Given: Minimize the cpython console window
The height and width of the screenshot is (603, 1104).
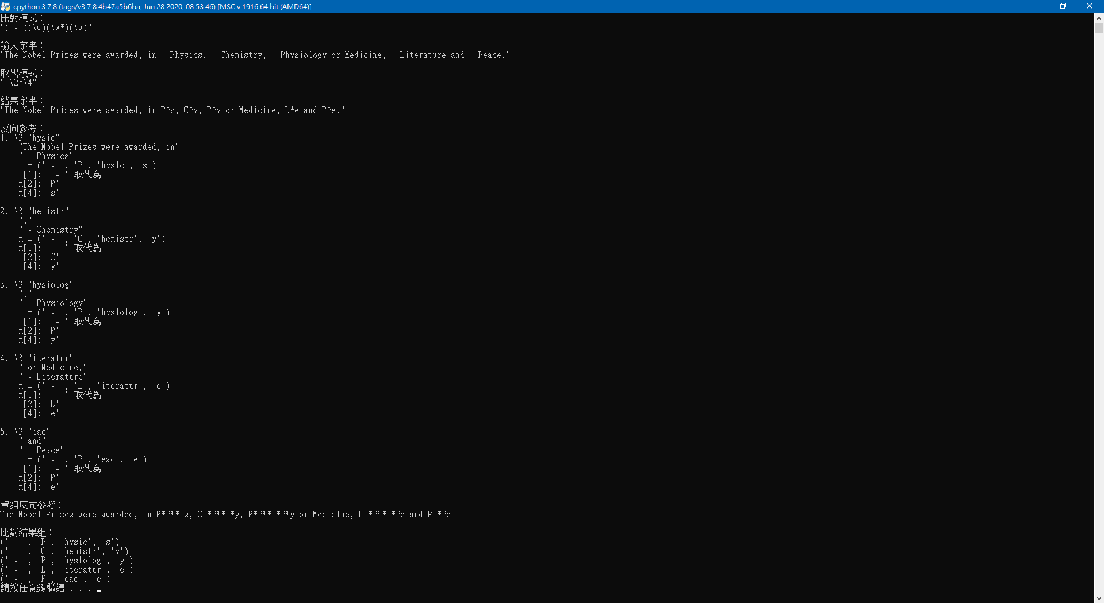Looking at the screenshot, I should tap(1037, 6).
